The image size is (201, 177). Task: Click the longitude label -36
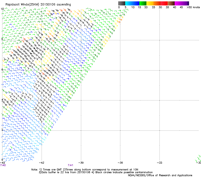[x=120, y=163]
